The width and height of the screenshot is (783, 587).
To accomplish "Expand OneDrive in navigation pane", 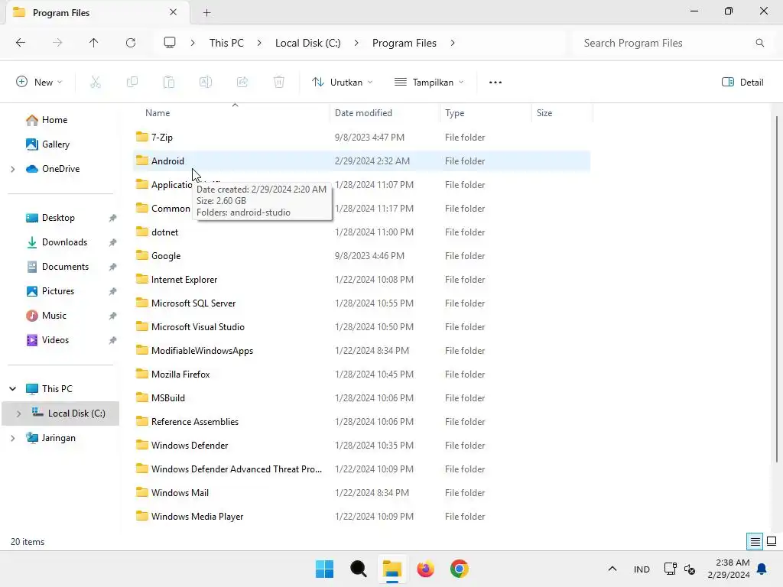I will 12,169.
